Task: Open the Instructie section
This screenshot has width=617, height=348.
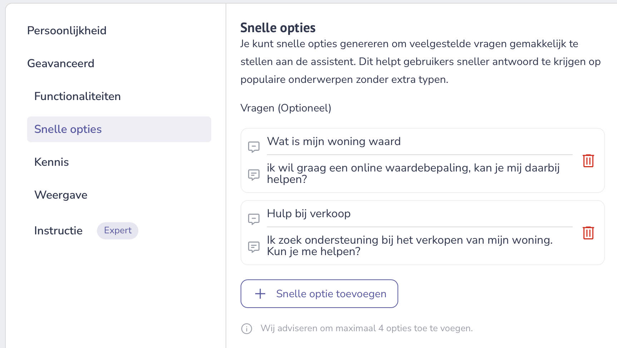Action: (x=58, y=230)
